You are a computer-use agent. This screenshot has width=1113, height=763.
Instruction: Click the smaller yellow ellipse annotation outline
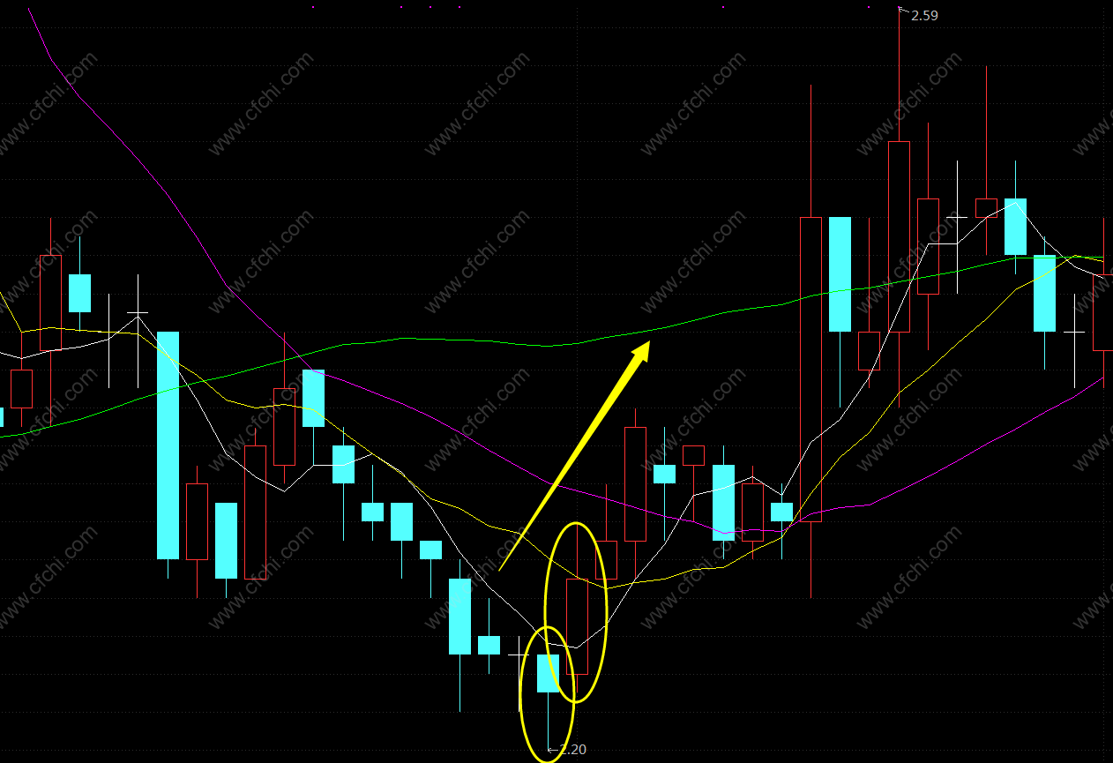click(548, 694)
